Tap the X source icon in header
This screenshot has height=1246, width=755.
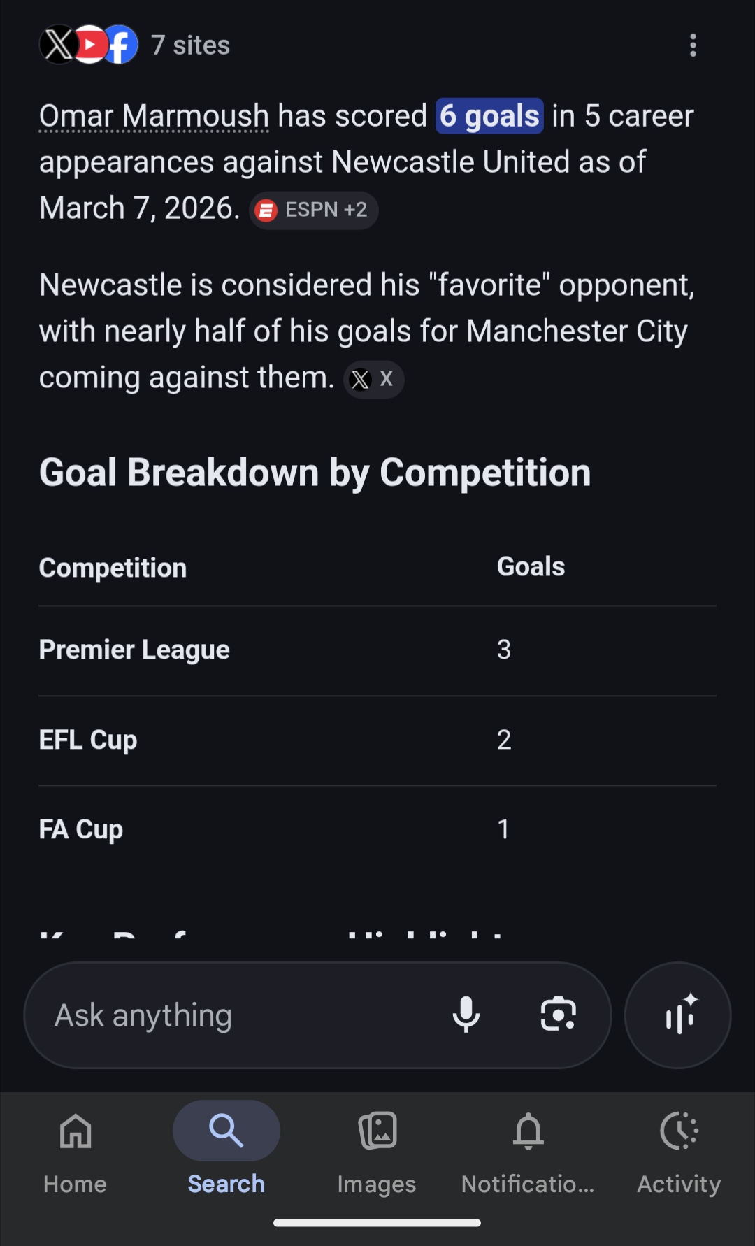58,45
